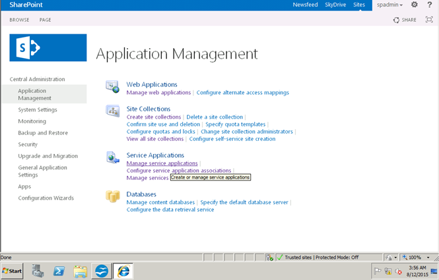Open the blue bird app in taskbar
The width and height of the screenshot is (439, 280).
102,271
